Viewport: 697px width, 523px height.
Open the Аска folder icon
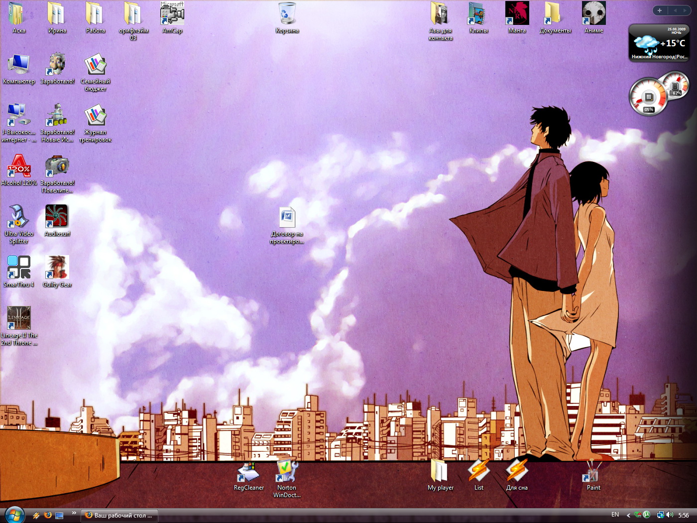click(18, 17)
